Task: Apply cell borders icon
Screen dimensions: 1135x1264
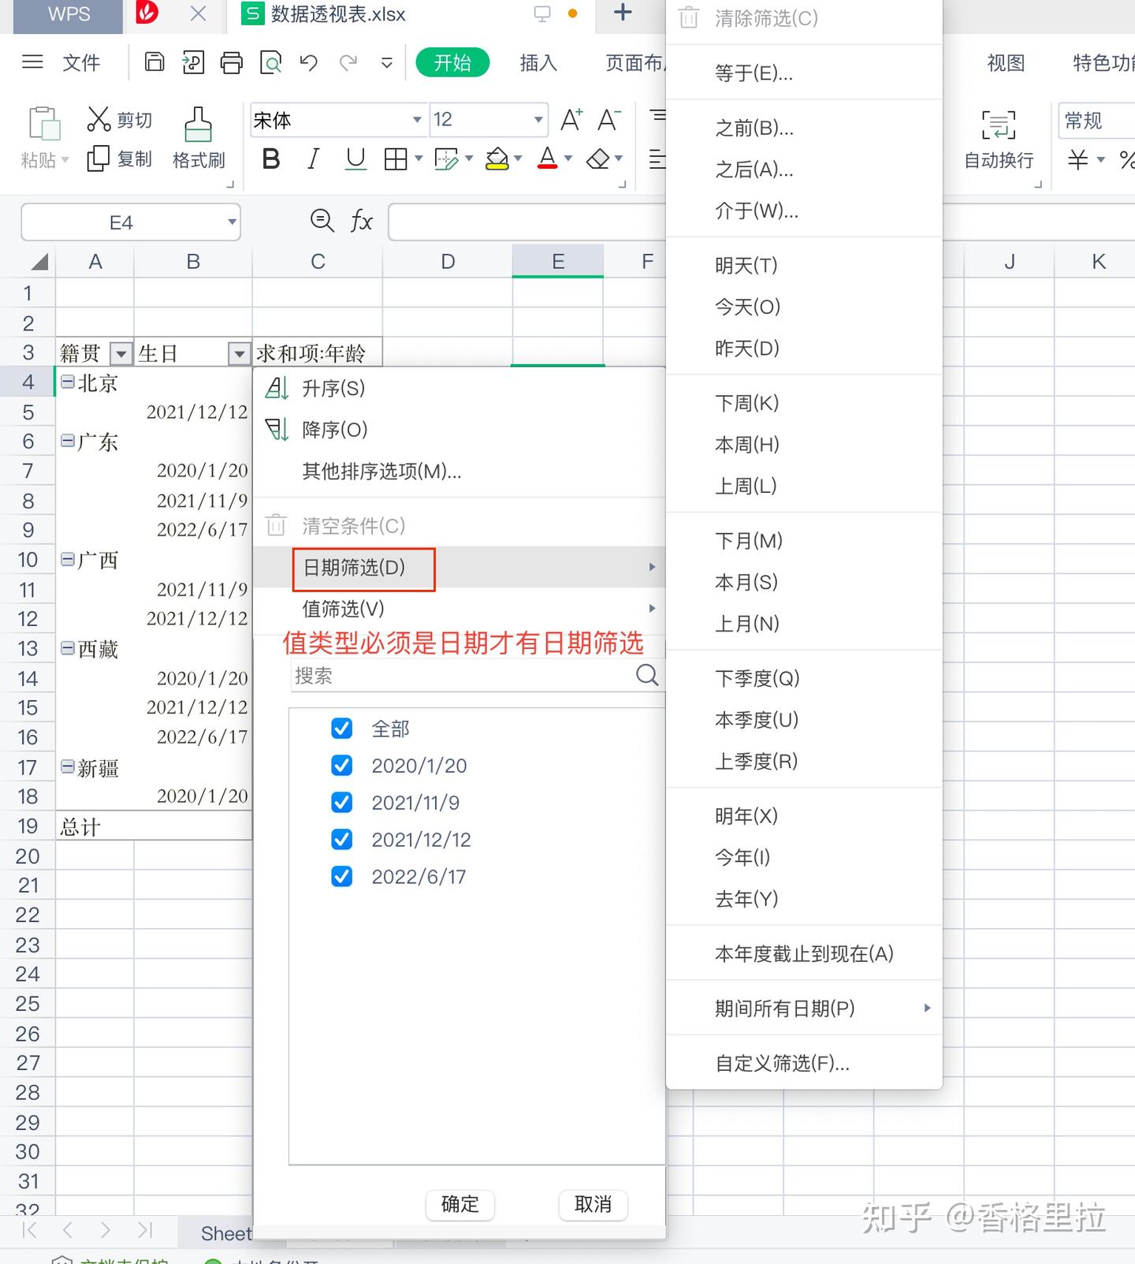Action: click(x=396, y=159)
